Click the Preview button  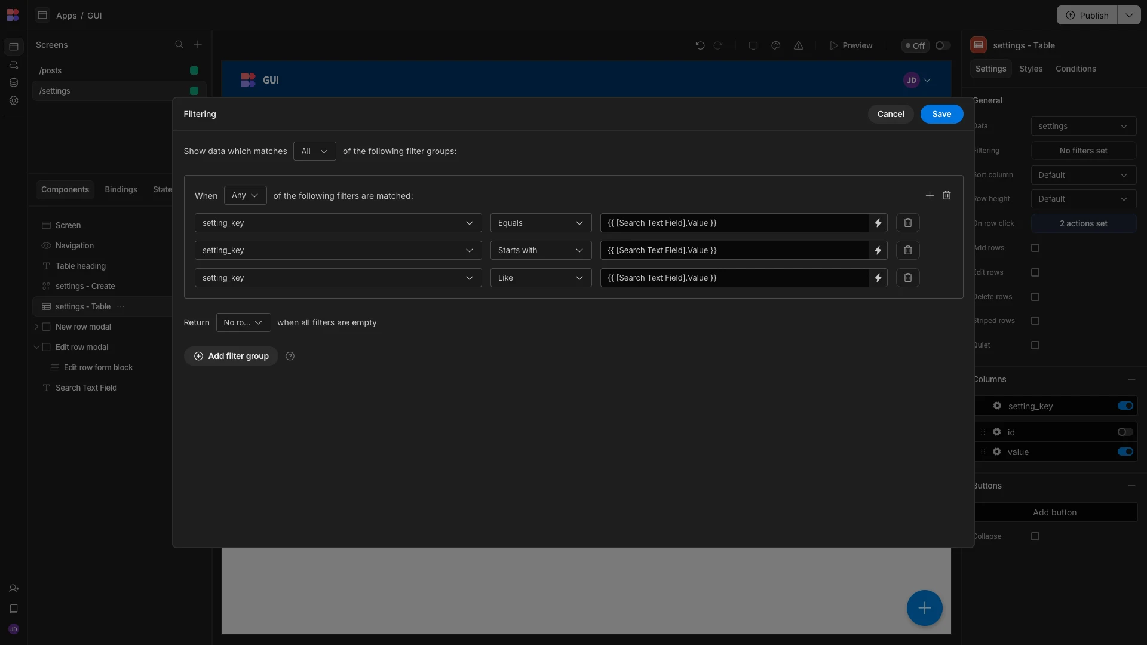click(851, 45)
